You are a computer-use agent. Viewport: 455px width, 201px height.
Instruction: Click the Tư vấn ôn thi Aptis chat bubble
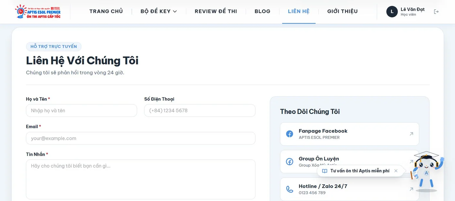tap(360, 171)
